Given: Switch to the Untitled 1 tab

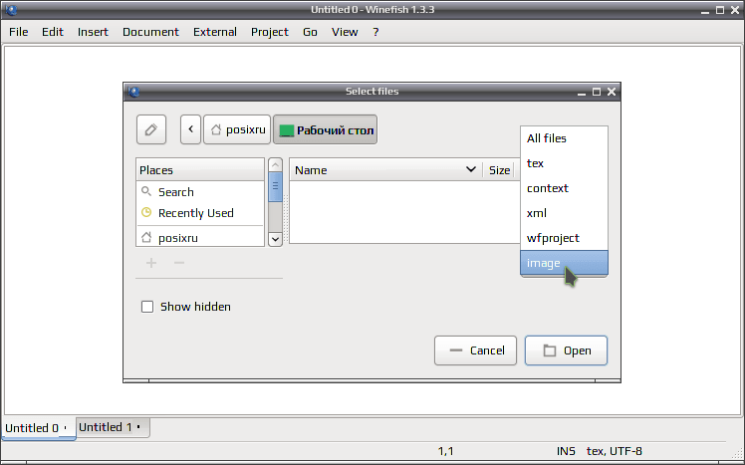Looking at the screenshot, I should 113,427.
